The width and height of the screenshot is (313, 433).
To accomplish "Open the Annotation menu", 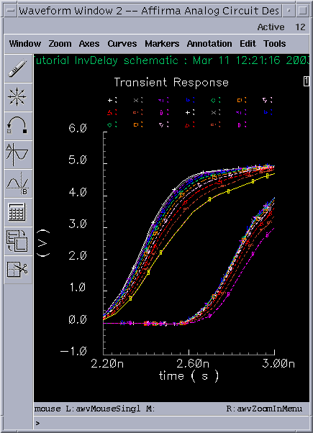I will click(209, 44).
